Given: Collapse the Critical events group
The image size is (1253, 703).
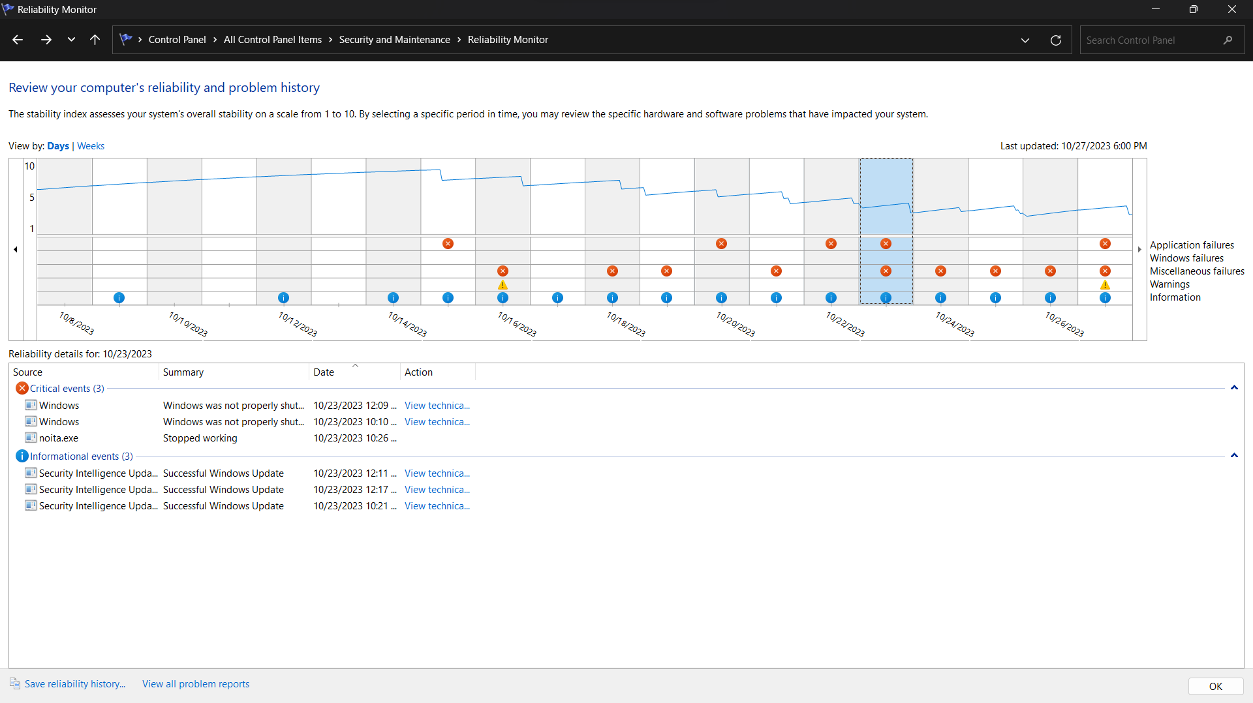Looking at the screenshot, I should (x=1234, y=388).
